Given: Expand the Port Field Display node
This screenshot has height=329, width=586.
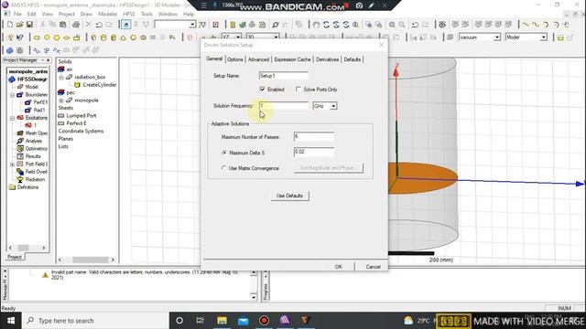Looking at the screenshot, I should point(12,164).
